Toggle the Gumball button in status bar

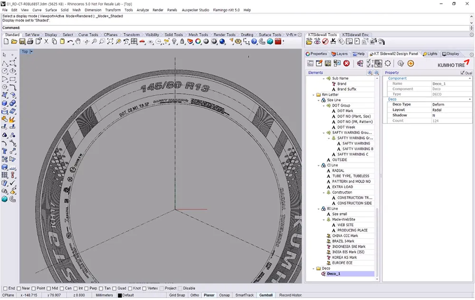click(x=266, y=295)
